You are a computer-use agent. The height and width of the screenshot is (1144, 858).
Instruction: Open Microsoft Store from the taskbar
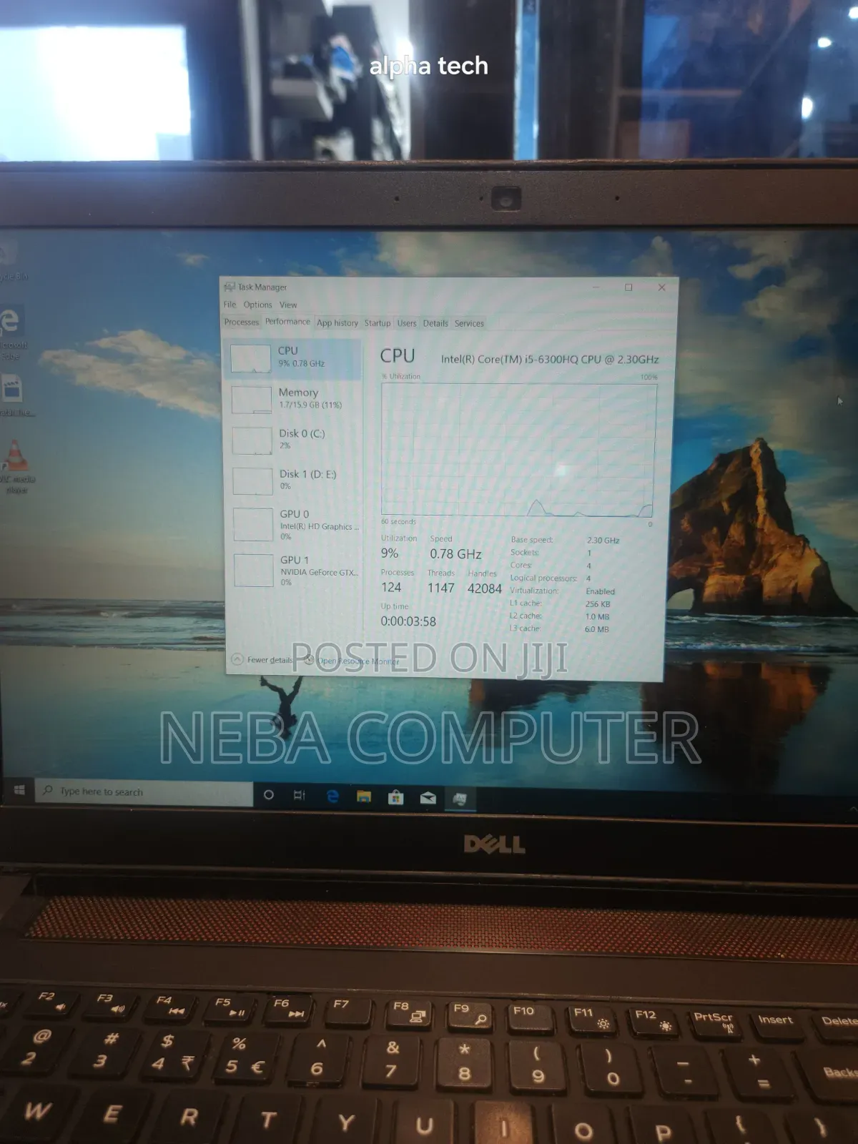tap(395, 797)
